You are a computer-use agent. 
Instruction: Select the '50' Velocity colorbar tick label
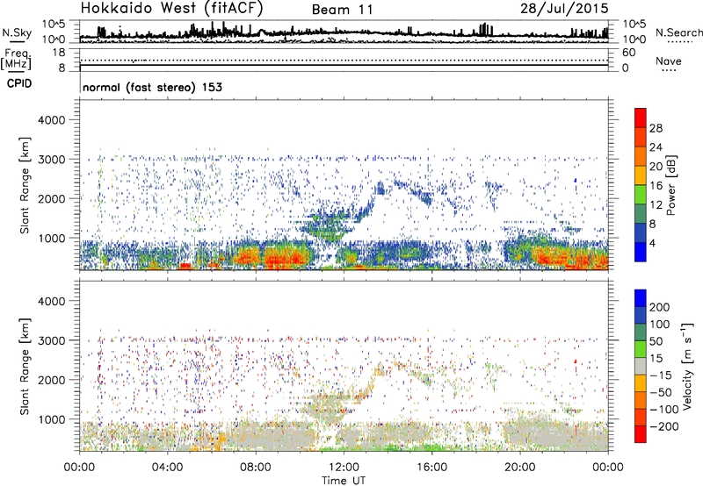tap(656, 341)
